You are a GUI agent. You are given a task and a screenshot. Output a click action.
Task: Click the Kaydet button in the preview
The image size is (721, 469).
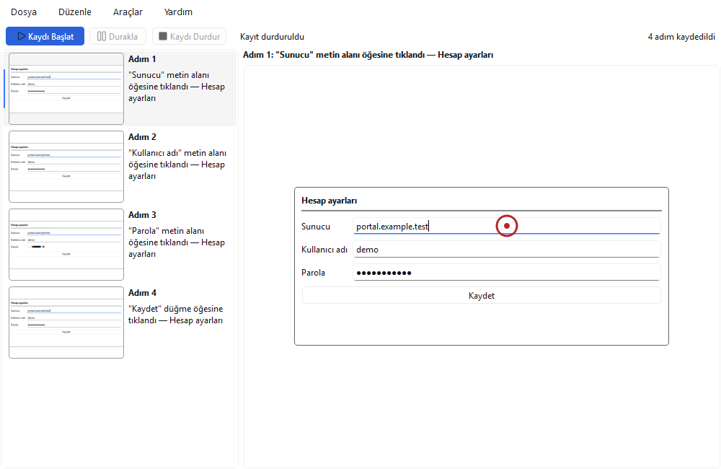[x=482, y=296]
